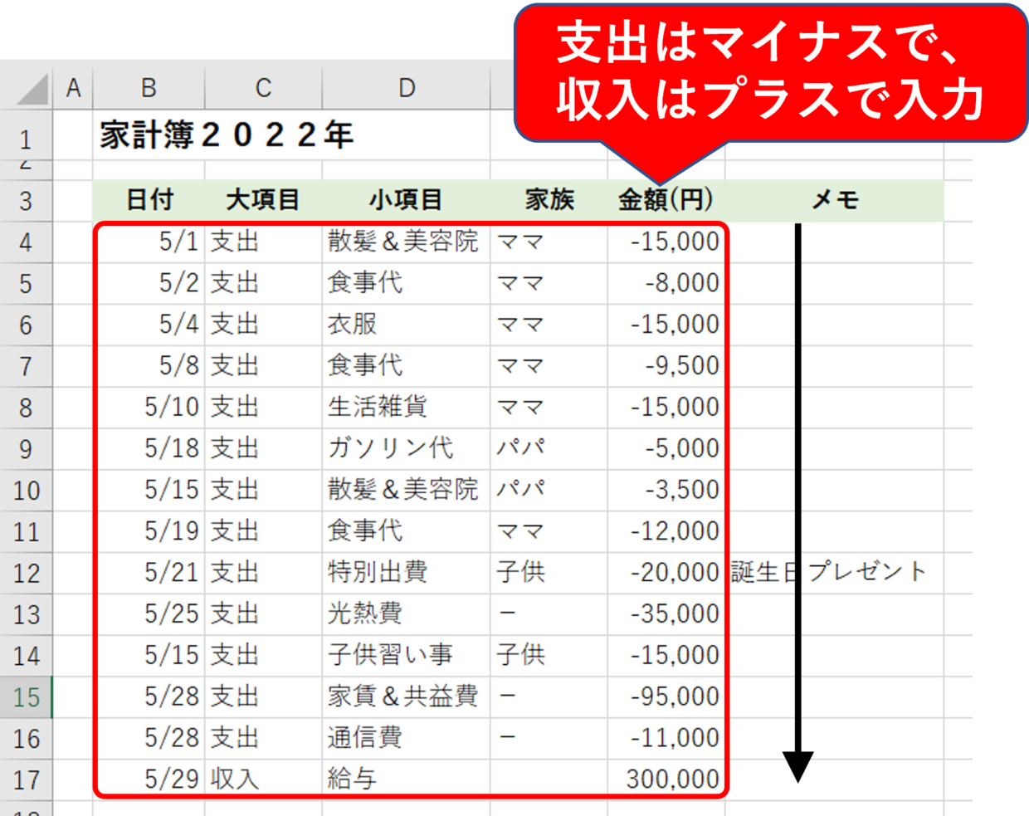Select the date cell 5/10
Viewport: 1029px width, 816px height.
coord(149,408)
